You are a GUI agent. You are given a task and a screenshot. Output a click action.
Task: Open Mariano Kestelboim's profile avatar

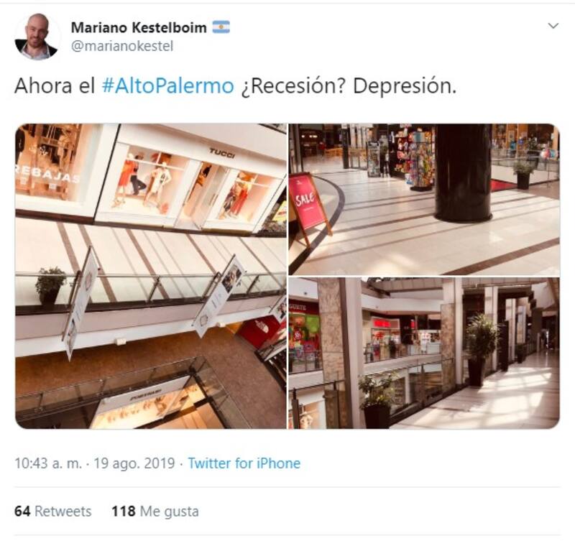pos(37,37)
